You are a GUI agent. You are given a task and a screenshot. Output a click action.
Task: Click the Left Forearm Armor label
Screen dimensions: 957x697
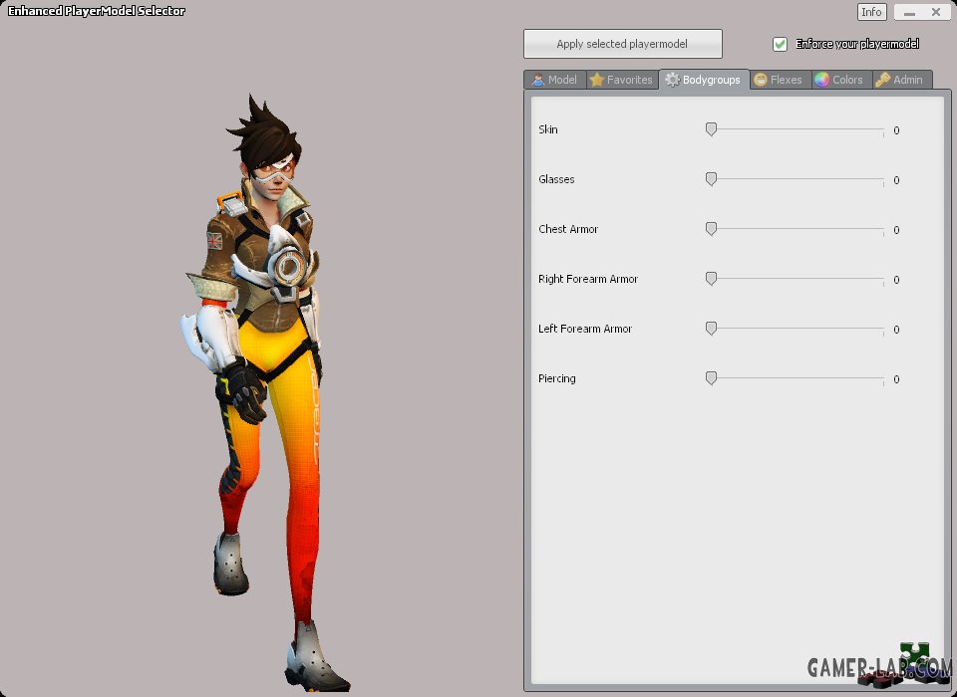click(x=585, y=329)
